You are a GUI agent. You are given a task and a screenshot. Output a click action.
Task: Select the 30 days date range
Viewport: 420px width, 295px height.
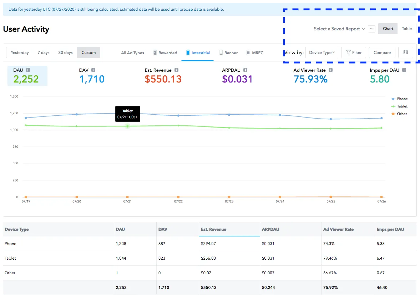click(x=65, y=52)
